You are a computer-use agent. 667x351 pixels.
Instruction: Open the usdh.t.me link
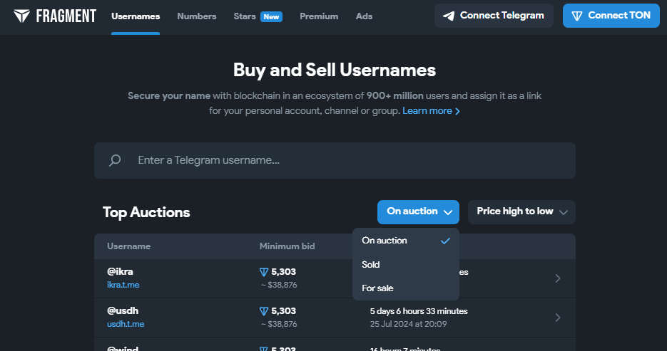[126, 324]
